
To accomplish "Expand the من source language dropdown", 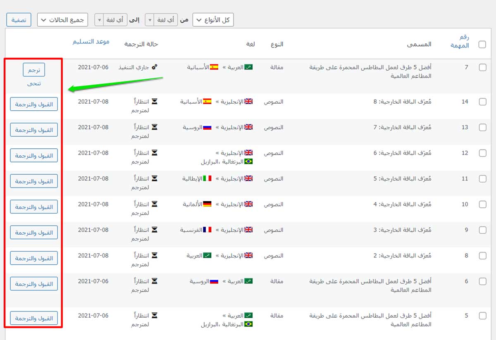I will point(161,20).
